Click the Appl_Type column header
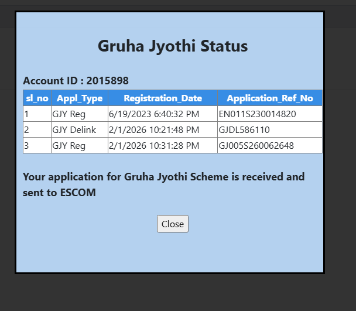Viewport: 356px width, 311px height. coord(80,98)
